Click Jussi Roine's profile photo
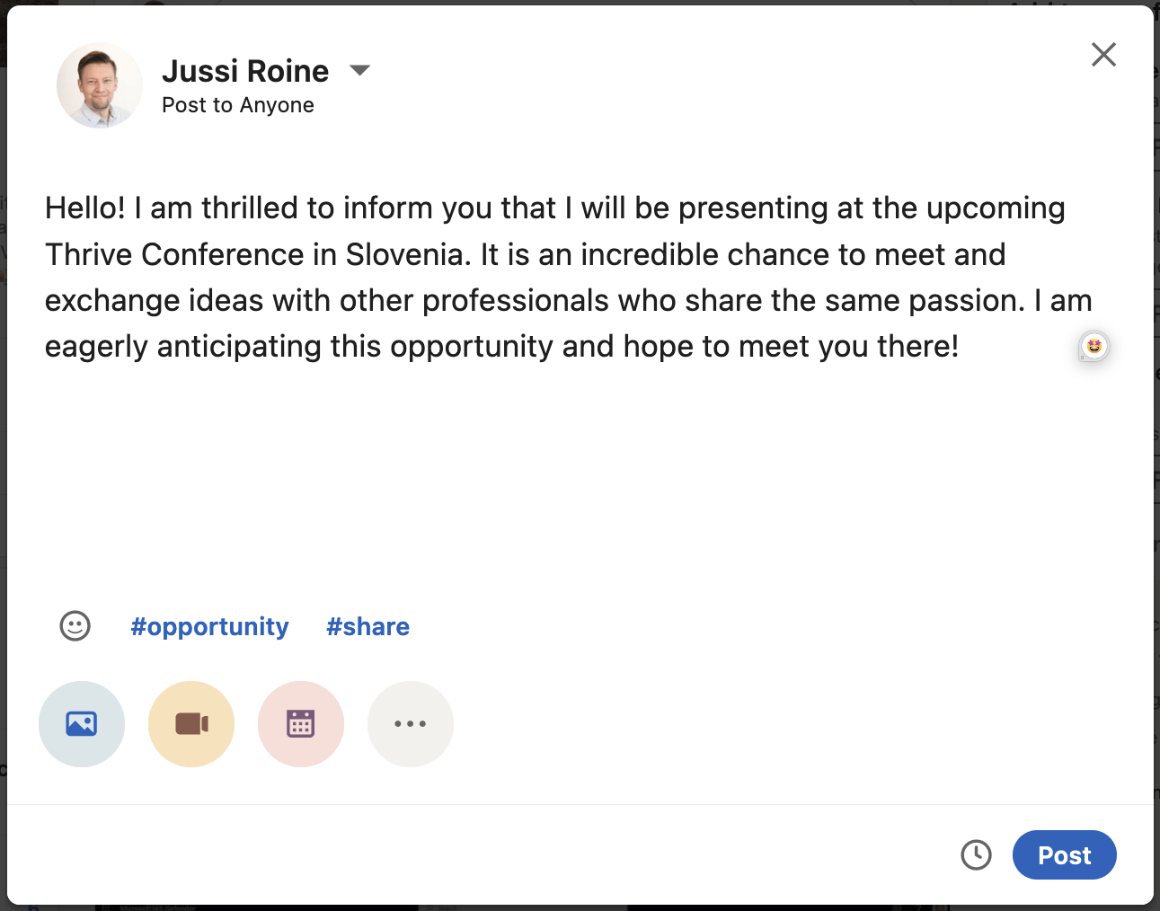This screenshot has width=1160, height=911. pos(99,85)
